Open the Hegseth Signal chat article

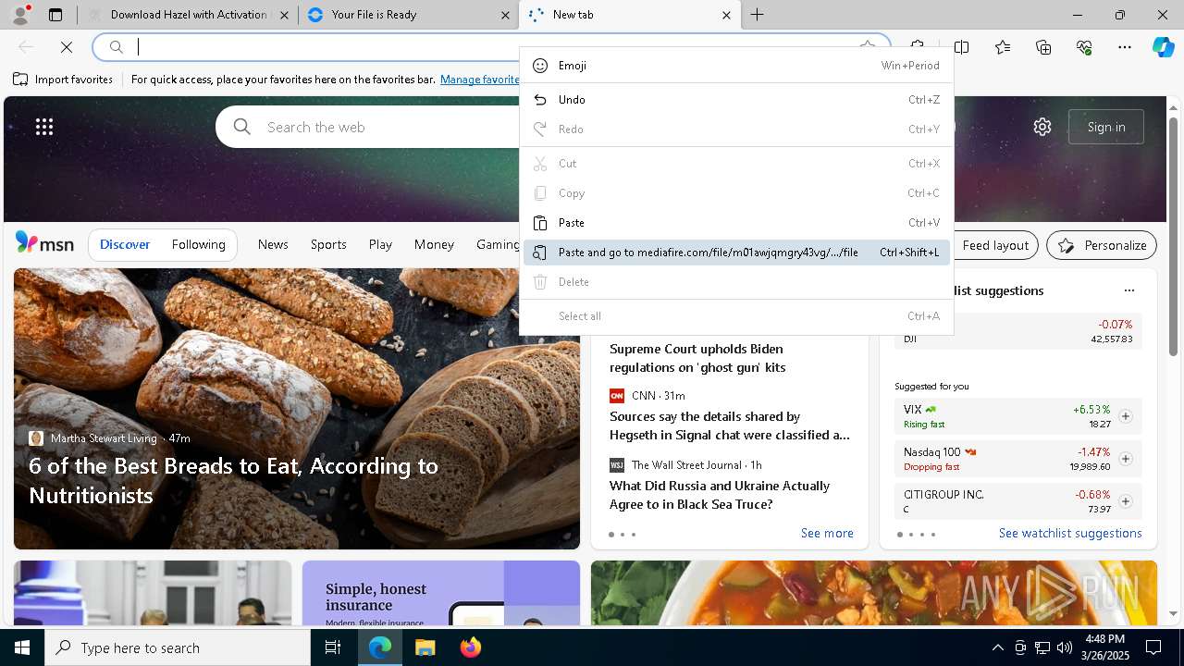click(x=730, y=425)
